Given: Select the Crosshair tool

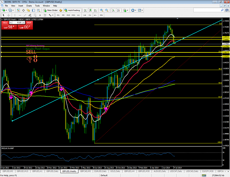Looking at the screenshot, I should 9,15.
